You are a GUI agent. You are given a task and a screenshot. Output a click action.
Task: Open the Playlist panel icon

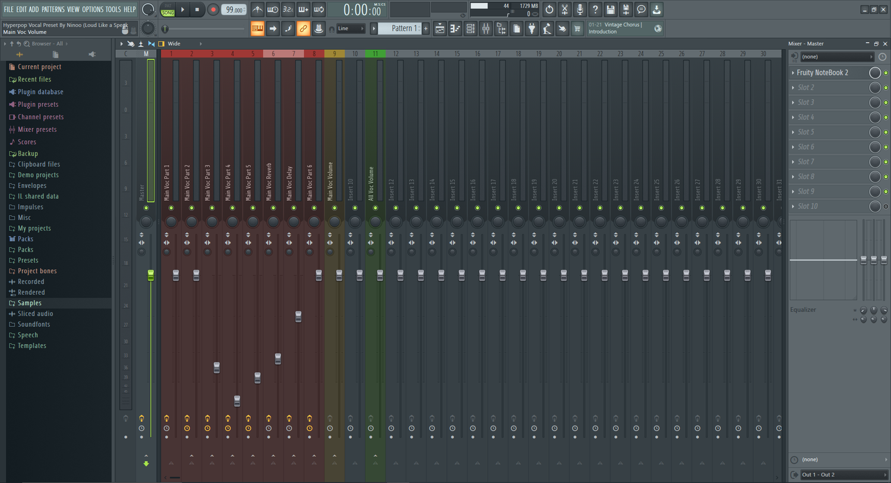pos(440,29)
